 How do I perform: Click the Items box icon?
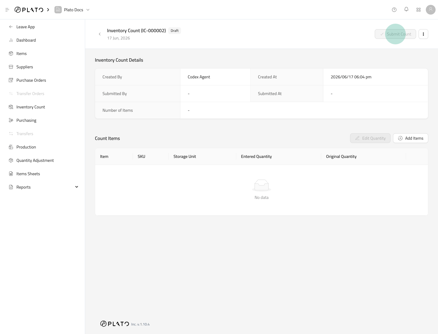11,53
